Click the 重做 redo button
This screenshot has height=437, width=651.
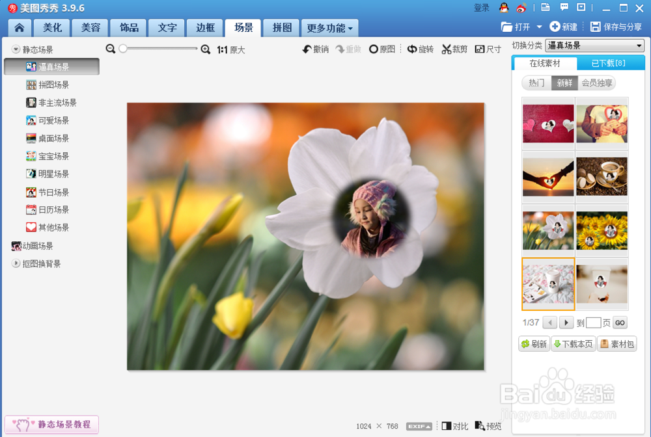click(x=348, y=49)
